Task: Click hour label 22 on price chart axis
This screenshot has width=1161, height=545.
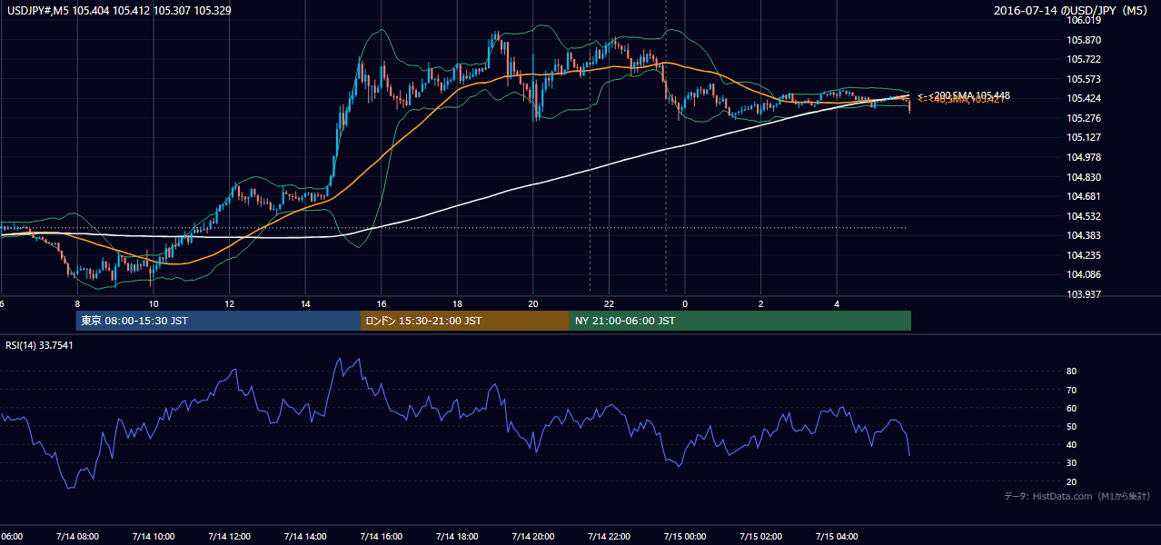Action: 610,303
